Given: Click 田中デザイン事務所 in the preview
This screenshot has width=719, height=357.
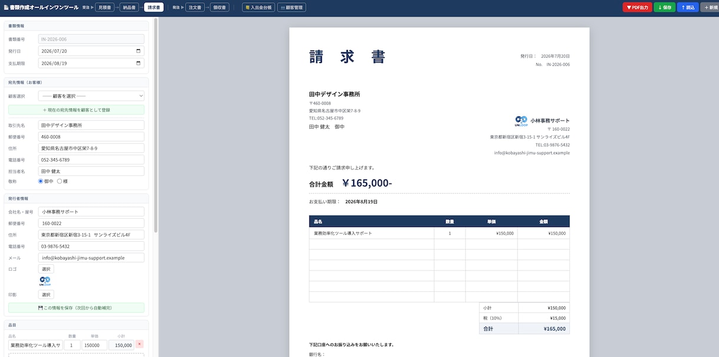Looking at the screenshot, I should pos(334,94).
